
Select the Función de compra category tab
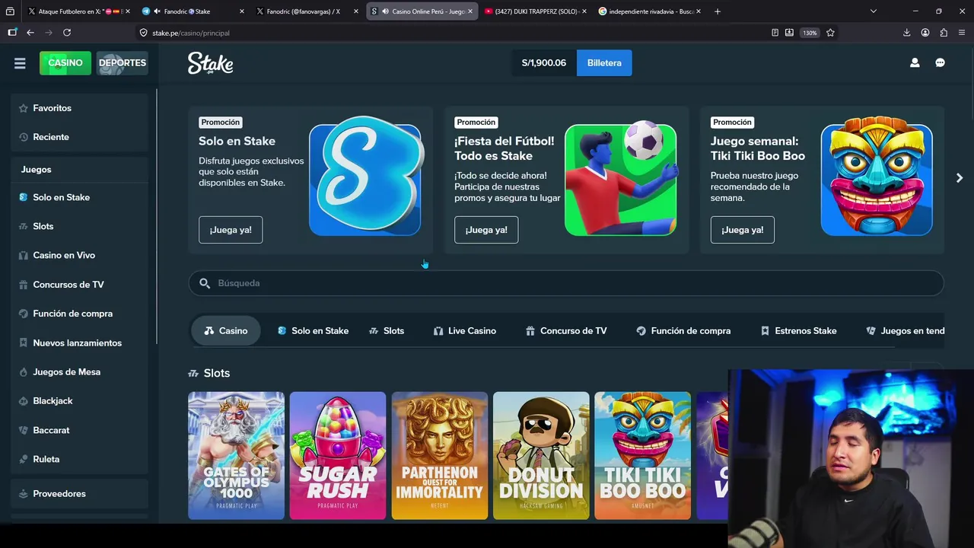683,331
